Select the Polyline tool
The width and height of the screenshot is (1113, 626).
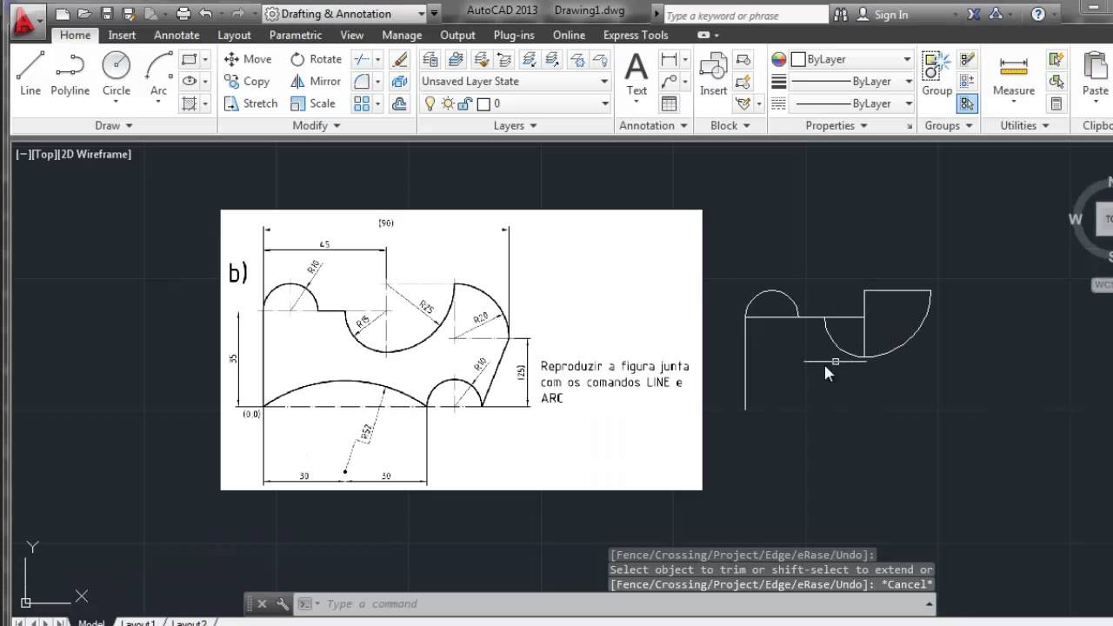[x=70, y=74]
